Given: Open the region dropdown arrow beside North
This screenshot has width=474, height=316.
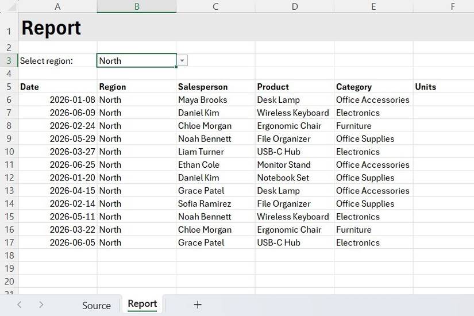Looking at the screenshot, I should coord(182,60).
